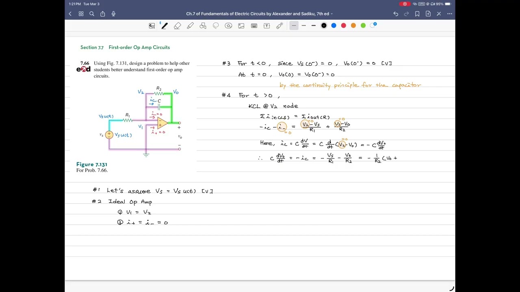The image size is (520, 292).
Task: Tap the orange continuity principle note
Action: click(x=350, y=85)
